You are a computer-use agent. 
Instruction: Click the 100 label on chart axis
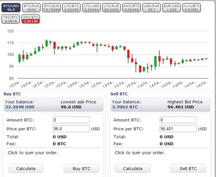pos(11,55)
